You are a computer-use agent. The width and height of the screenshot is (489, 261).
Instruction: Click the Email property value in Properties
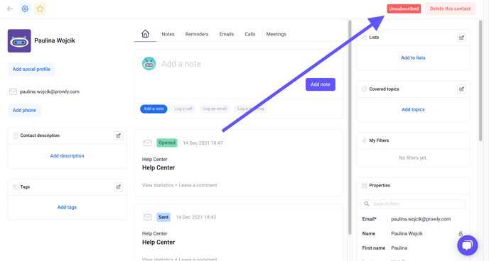(421, 219)
